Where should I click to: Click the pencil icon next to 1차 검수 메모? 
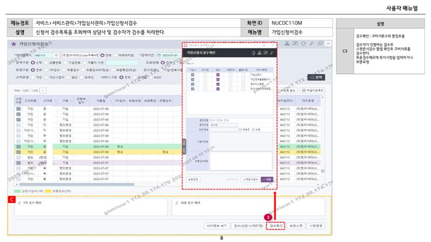point(19,203)
